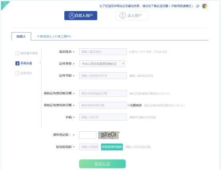Click step 3 number icon 注册成功

(x=17, y=73)
